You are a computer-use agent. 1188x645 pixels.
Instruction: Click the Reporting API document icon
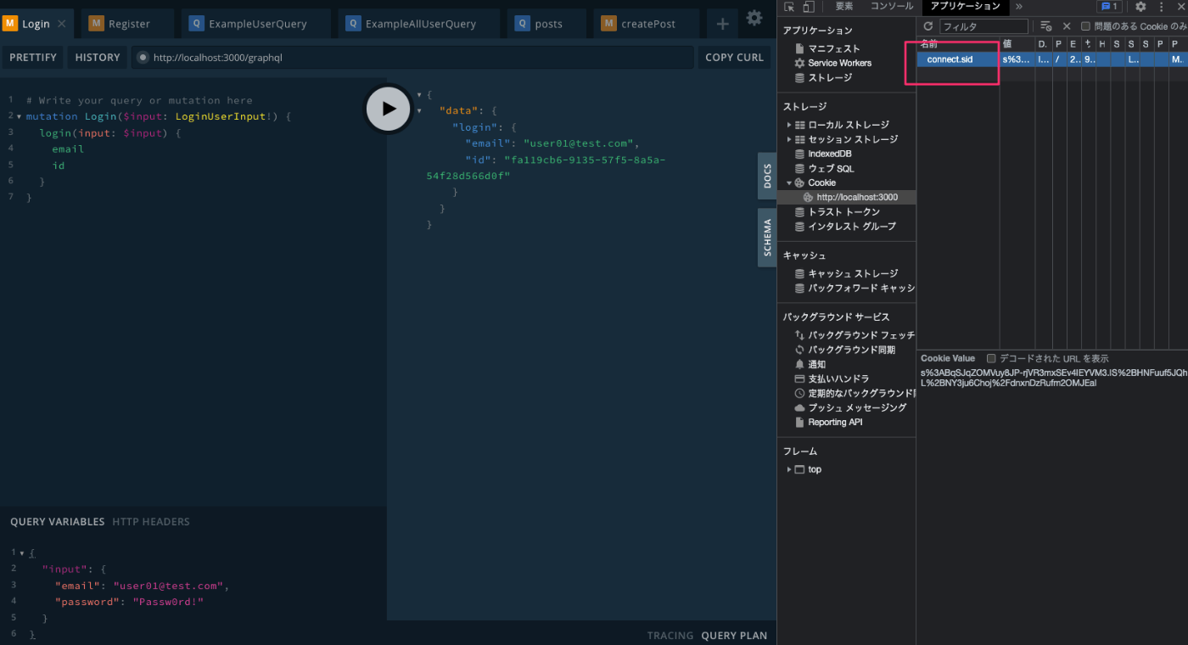point(799,422)
